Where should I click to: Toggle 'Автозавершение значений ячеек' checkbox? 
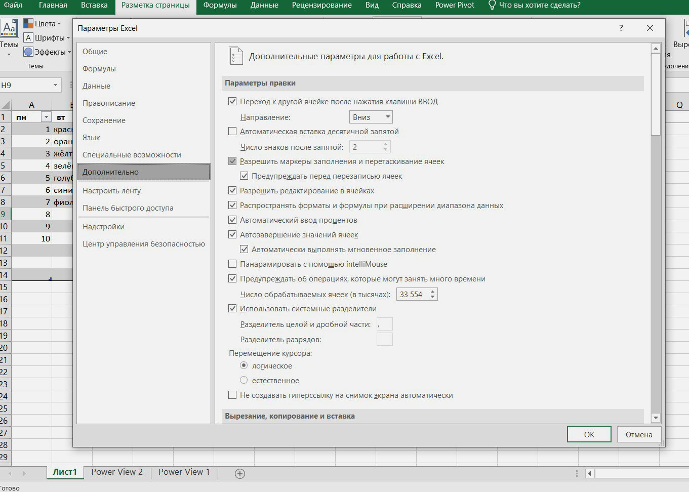pyautogui.click(x=232, y=235)
